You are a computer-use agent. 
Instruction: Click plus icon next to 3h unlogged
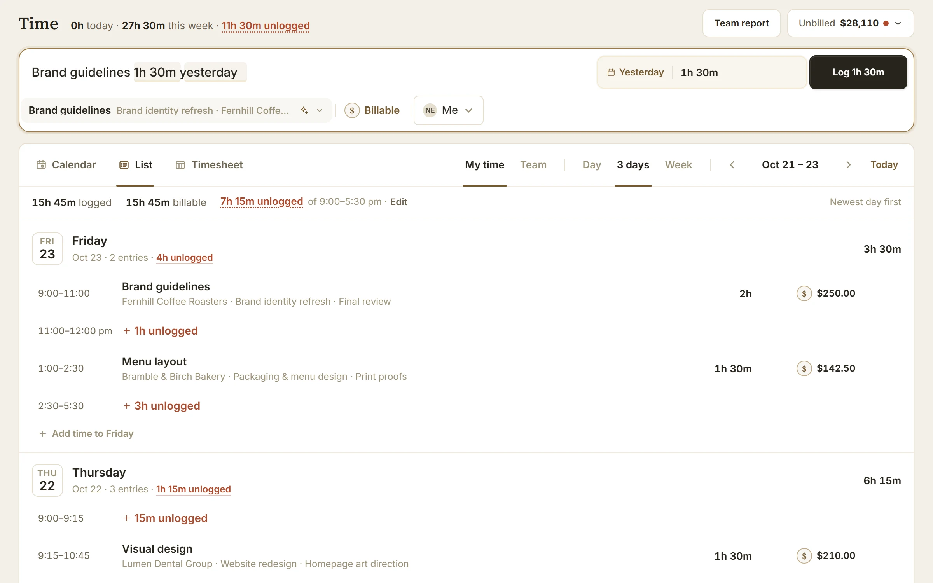pyautogui.click(x=126, y=406)
